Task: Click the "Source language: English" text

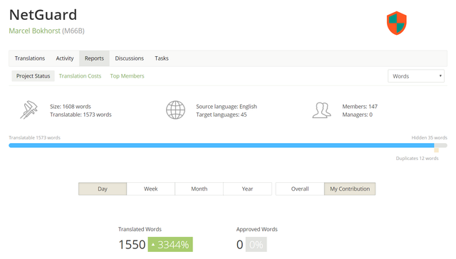Action: point(227,107)
